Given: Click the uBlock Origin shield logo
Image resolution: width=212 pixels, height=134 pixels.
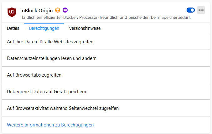Looking at the screenshot, I should (12, 12).
